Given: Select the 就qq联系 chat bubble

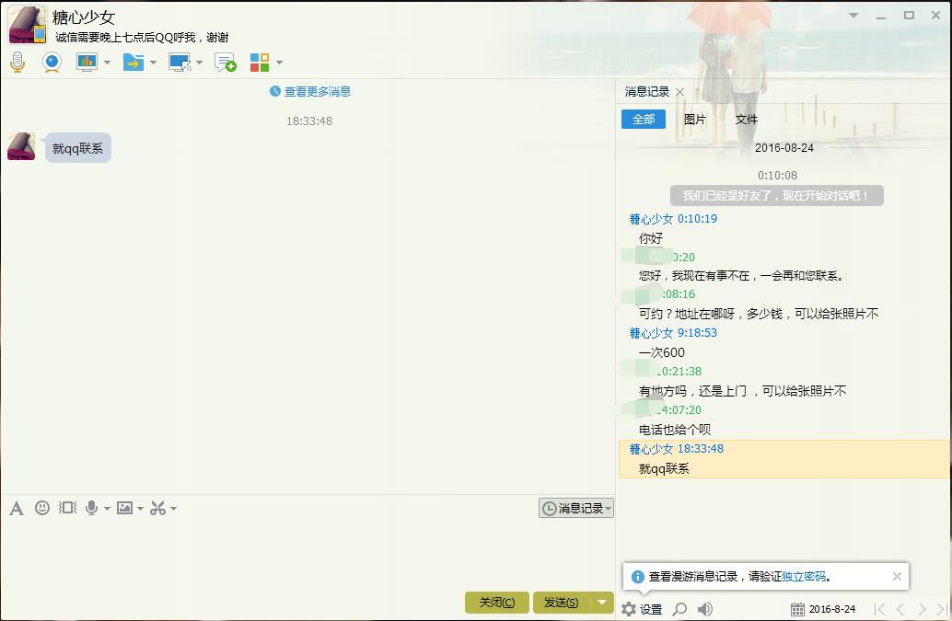Looking at the screenshot, I should (77, 148).
